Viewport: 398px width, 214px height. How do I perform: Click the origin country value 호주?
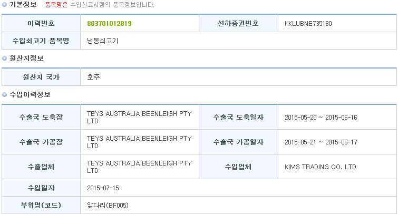93,77
